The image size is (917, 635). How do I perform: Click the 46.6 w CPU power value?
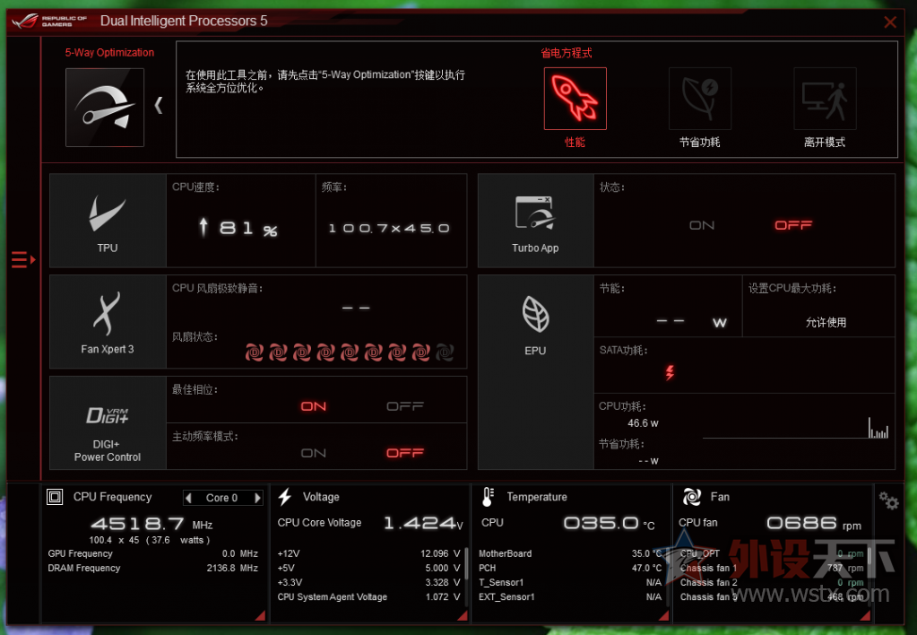[643, 423]
